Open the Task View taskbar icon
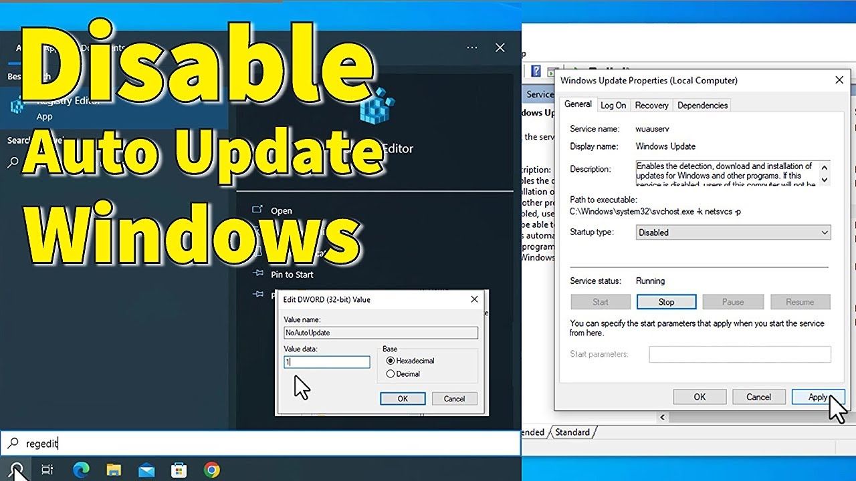The image size is (856, 481). coord(47,470)
